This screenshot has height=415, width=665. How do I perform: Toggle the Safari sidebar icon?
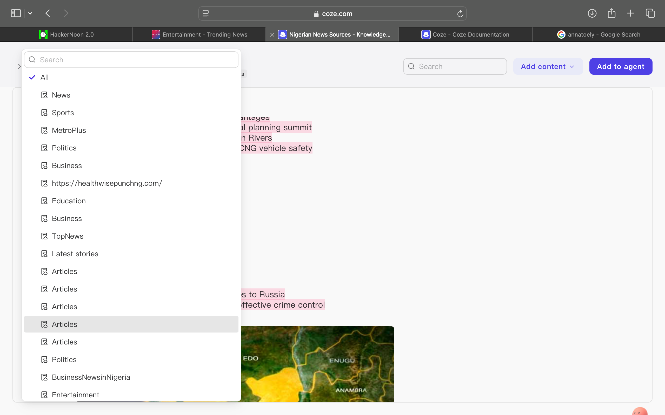point(16,13)
